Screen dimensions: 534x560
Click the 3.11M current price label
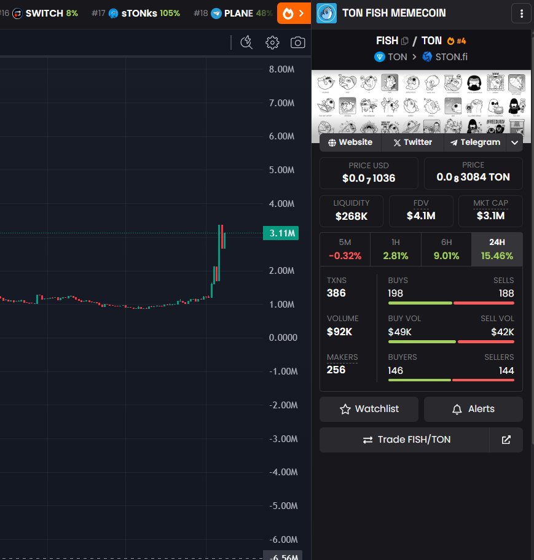pos(281,233)
